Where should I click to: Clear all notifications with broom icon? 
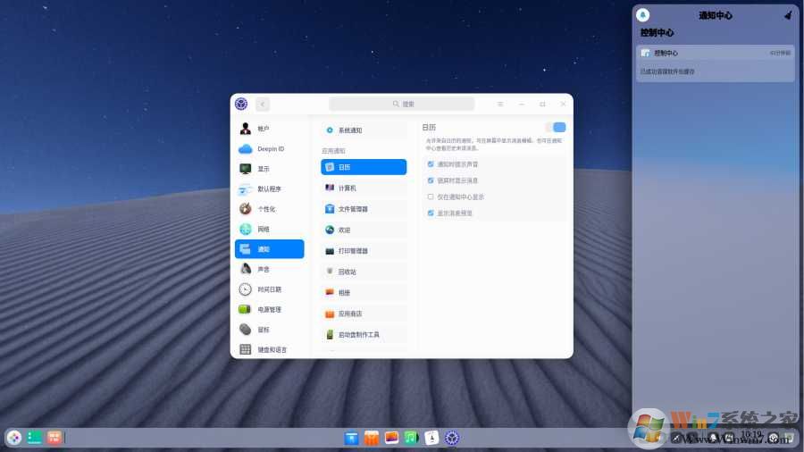[788, 15]
